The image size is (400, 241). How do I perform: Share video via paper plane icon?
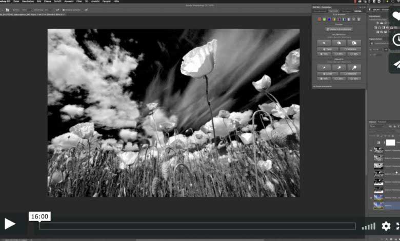pos(396,64)
